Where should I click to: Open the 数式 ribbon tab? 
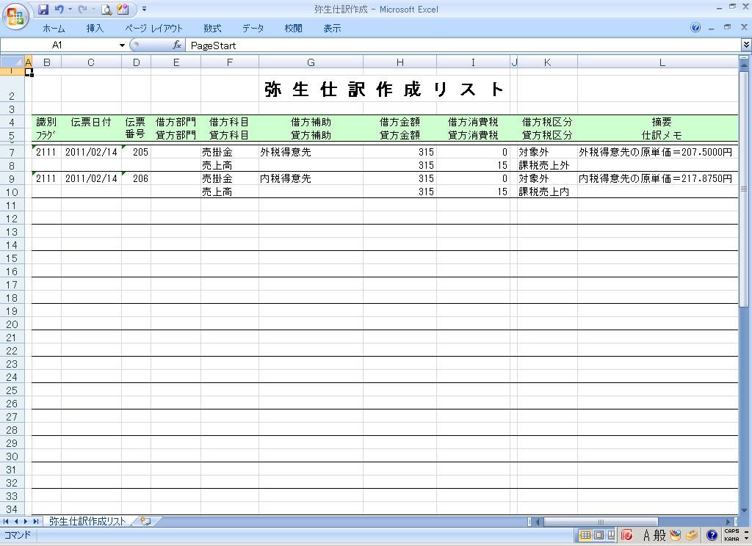pos(212,29)
